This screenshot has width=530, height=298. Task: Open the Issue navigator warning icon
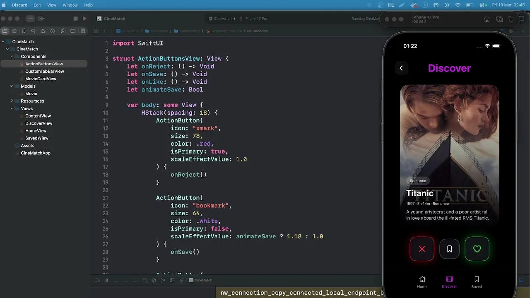[x=43, y=31]
